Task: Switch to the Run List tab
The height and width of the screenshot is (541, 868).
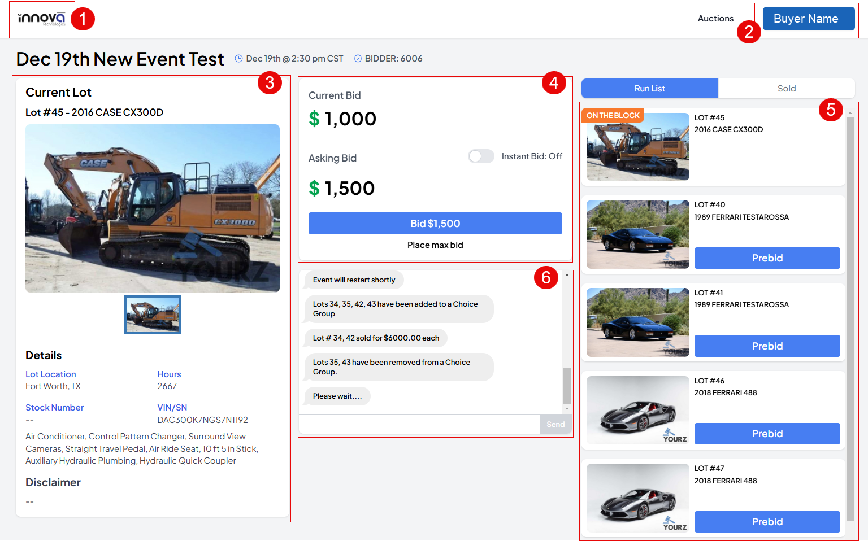Action: (650, 89)
